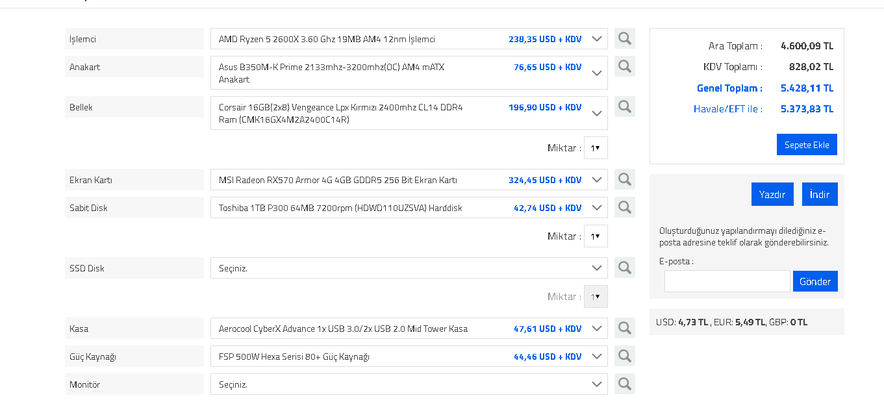This screenshot has width=884, height=400.
Task: Click the magnifier beside Ekran Kartı row
Action: 624,179
